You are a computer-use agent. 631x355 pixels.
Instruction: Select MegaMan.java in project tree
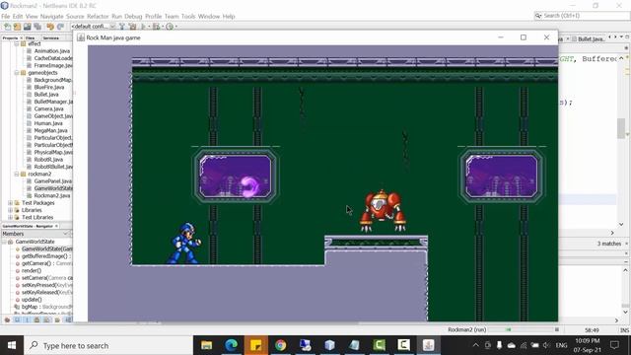50,131
